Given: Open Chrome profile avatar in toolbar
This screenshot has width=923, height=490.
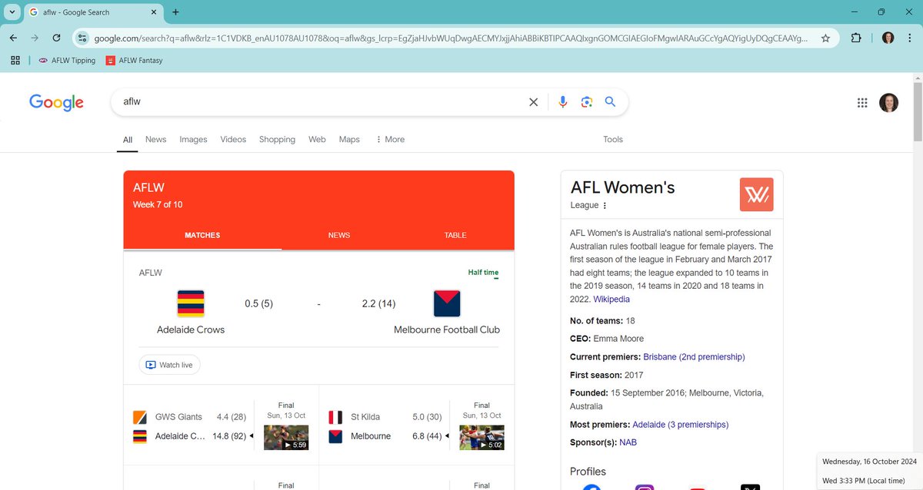Looking at the screenshot, I should pos(888,38).
